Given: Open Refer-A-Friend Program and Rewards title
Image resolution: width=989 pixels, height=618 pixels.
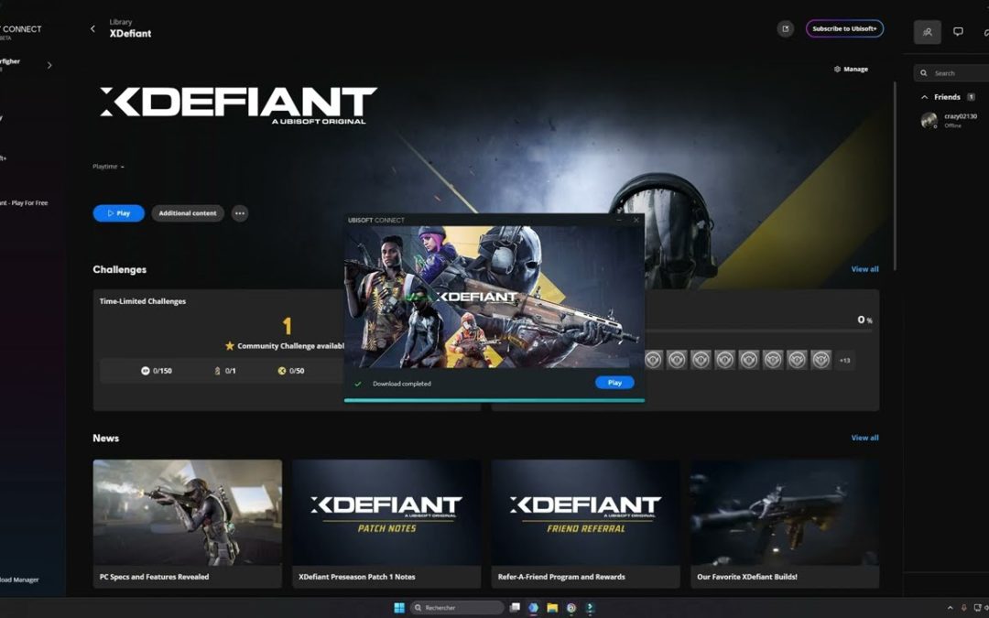Looking at the screenshot, I should [561, 577].
